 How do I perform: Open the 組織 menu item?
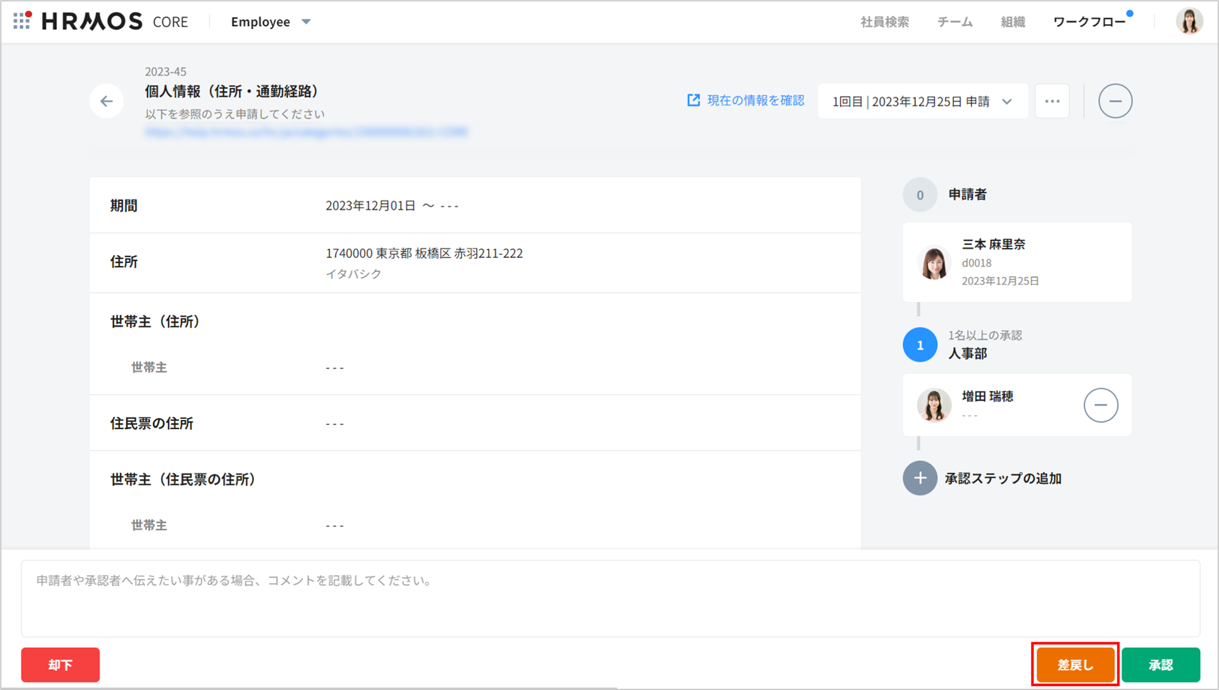(1012, 22)
